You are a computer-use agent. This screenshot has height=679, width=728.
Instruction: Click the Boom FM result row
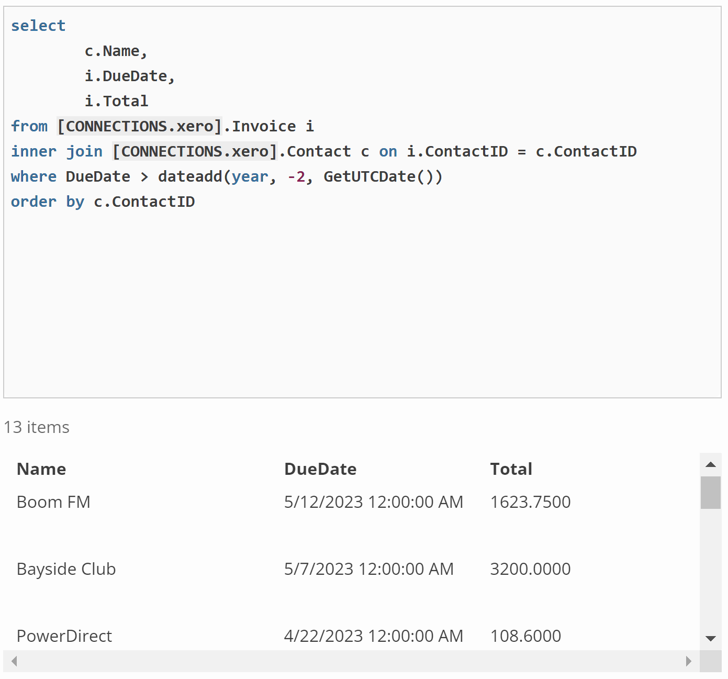[53, 502]
